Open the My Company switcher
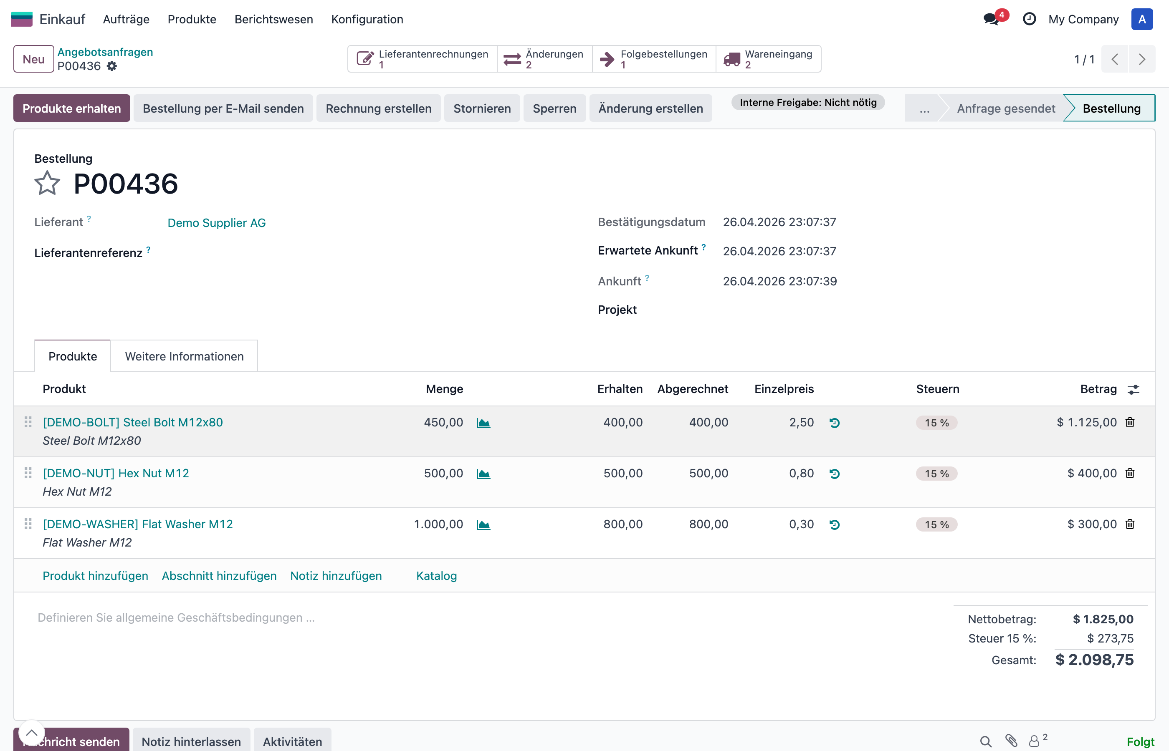This screenshot has height=751, width=1169. pos(1083,19)
